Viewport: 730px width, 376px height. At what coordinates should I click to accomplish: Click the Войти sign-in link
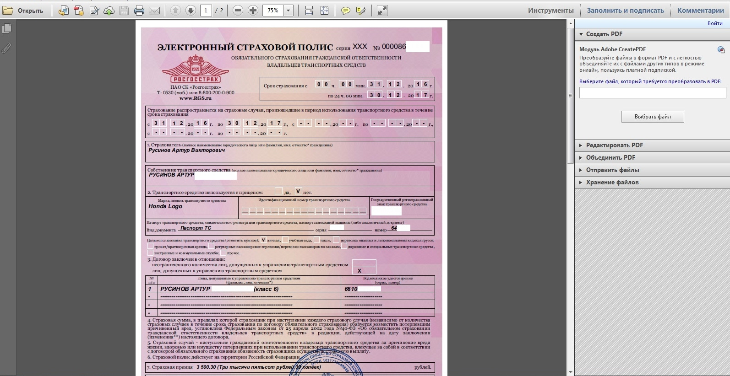715,23
